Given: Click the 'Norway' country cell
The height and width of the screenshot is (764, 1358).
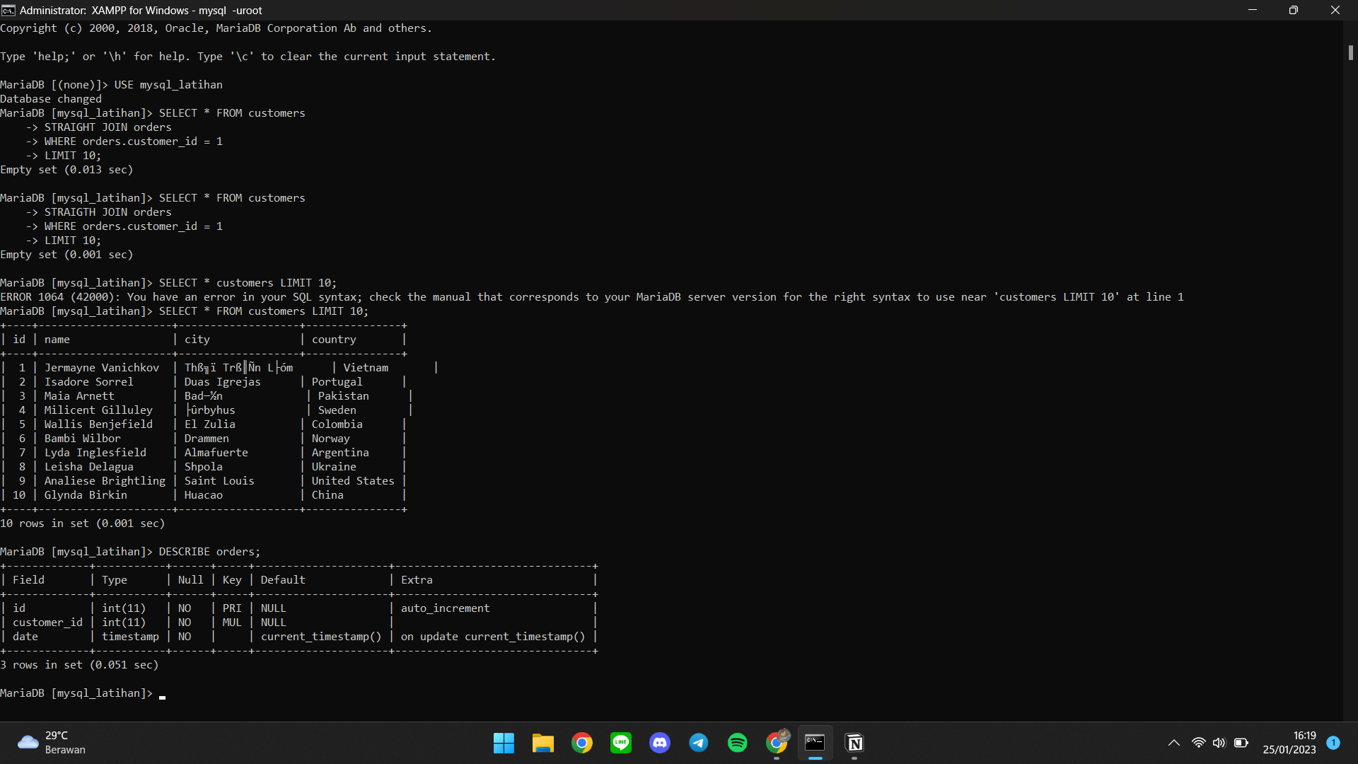Looking at the screenshot, I should [330, 439].
